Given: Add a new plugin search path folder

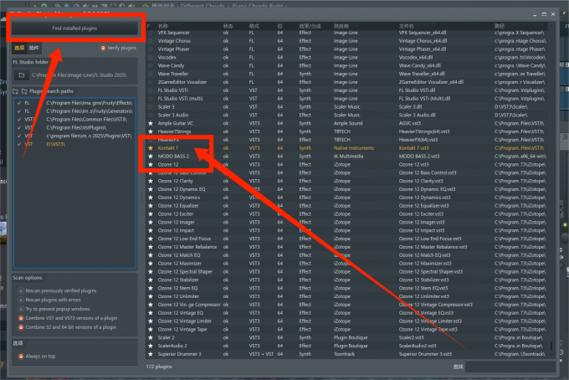Looking at the screenshot, I should [16, 91].
